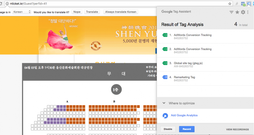Viewport: 254px width, 135px height.
Task: Click the 무 대 stage label
Action: pos(116,74)
